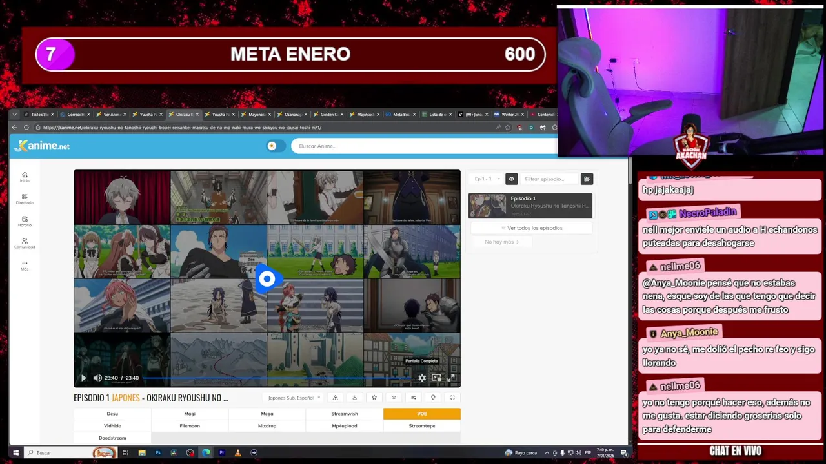Toggle the light/dark theme switch
This screenshot has width=826, height=464.
pyautogui.click(x=276, y=146)
